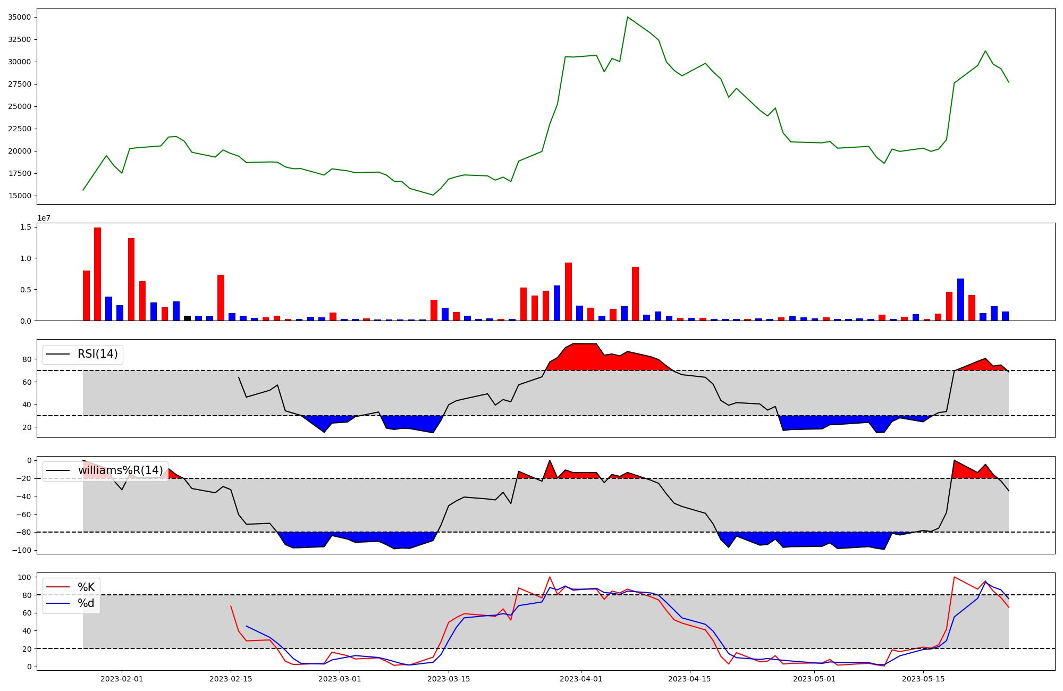
Task: Click the tallest blue volume bar in May
Action: [960, 299]
